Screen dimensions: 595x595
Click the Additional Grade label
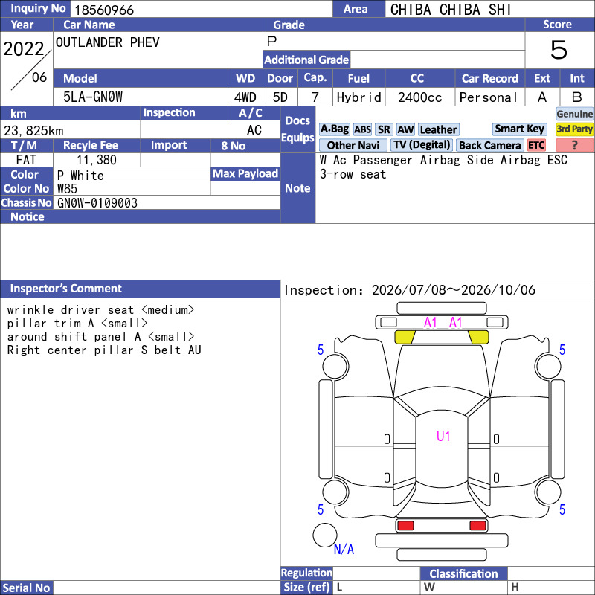coord(306,60)
